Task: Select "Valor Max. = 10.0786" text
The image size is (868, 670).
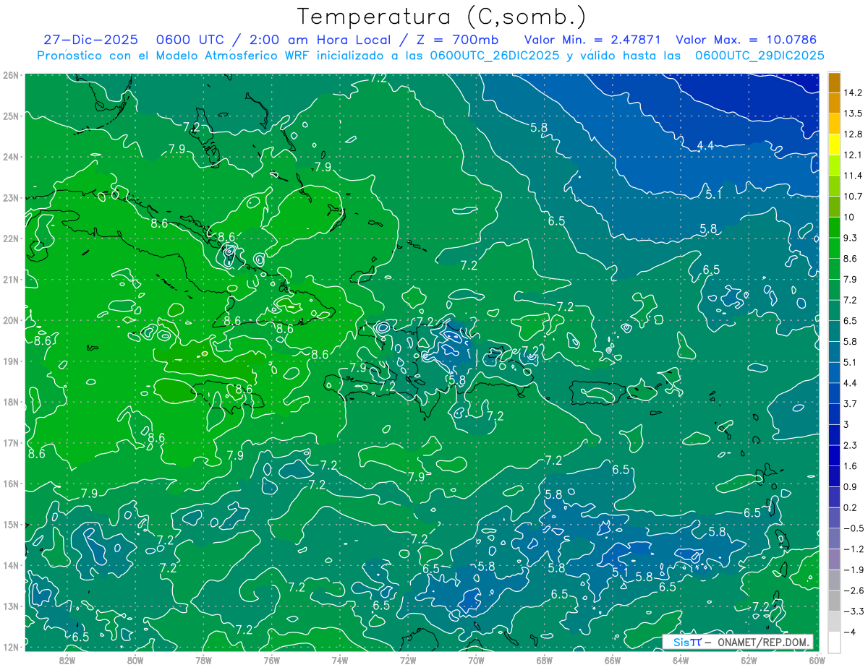Action: click(746, 40)
